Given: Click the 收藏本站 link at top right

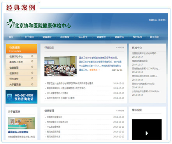Looking at the screenshot, I should [x=153, y=20].
